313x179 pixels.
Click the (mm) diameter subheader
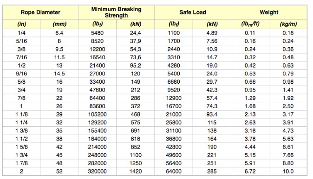[59, 24]
